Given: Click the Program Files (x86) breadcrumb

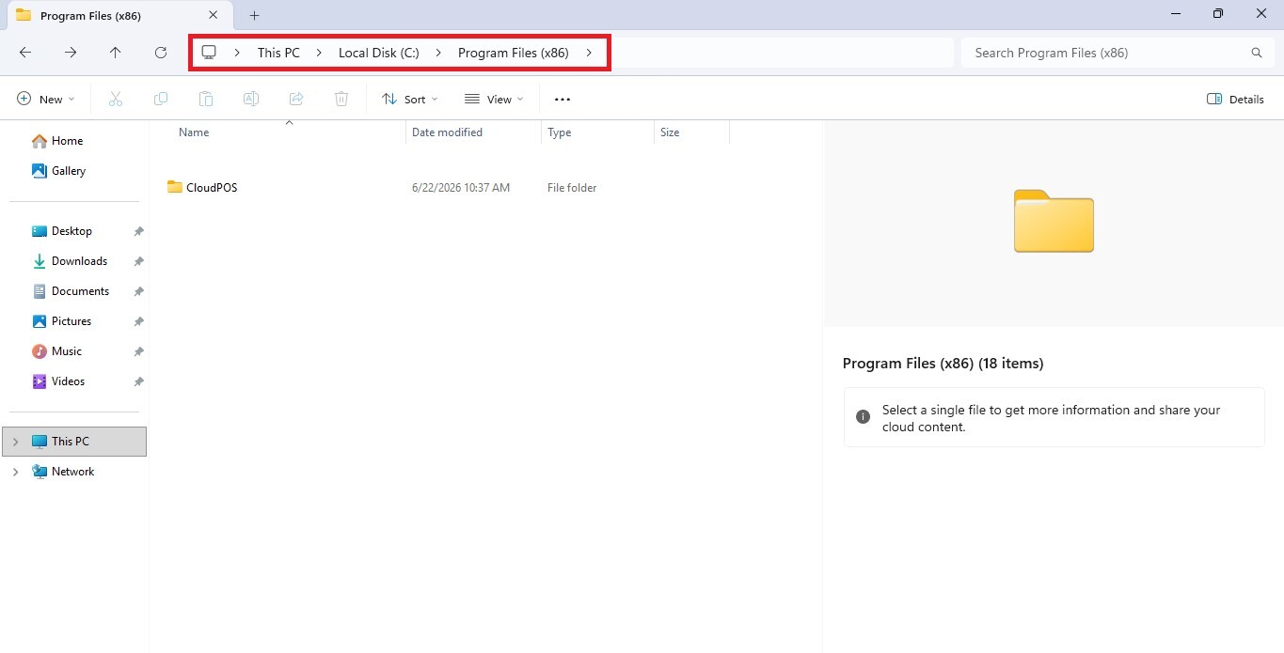Looking at the screenshot, I should tap(514, 53).
